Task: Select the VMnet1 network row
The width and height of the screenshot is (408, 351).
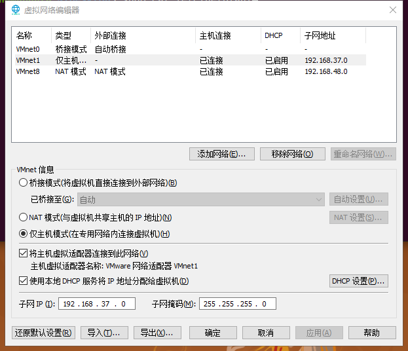Action: click(191, 60)
